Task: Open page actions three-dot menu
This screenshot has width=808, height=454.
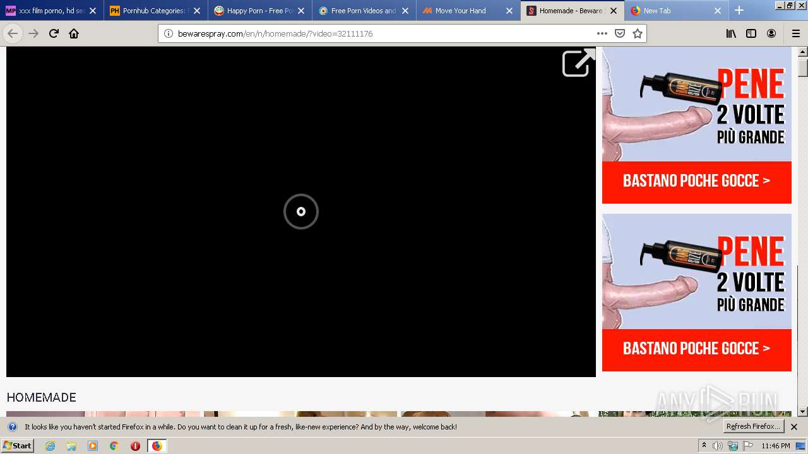Action: 602,33
